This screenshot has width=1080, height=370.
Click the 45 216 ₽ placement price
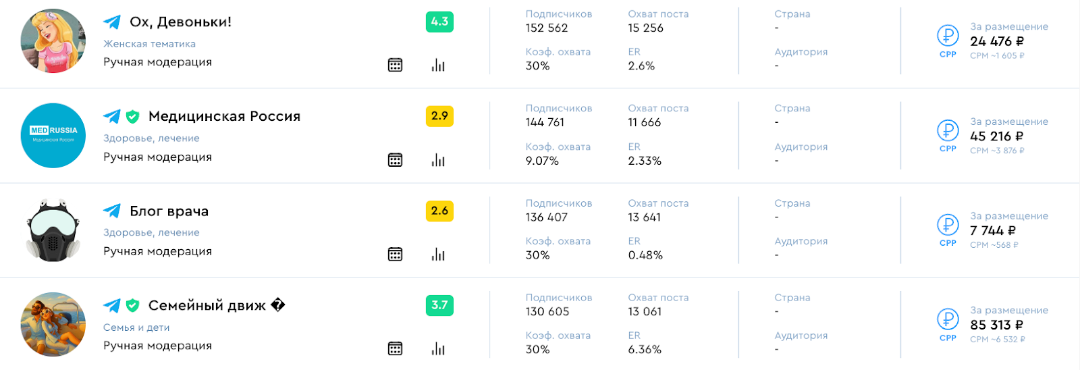tap(996, 136)
